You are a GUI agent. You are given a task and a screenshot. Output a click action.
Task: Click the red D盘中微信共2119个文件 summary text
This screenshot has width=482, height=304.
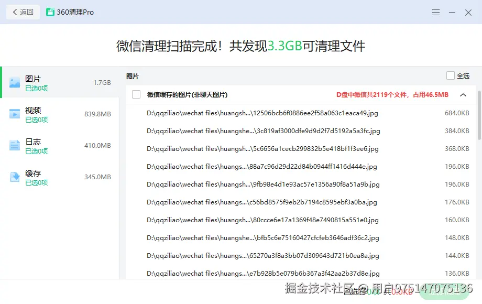tap(392, 95)
